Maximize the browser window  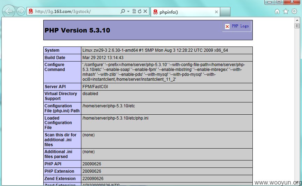[279, 2]
